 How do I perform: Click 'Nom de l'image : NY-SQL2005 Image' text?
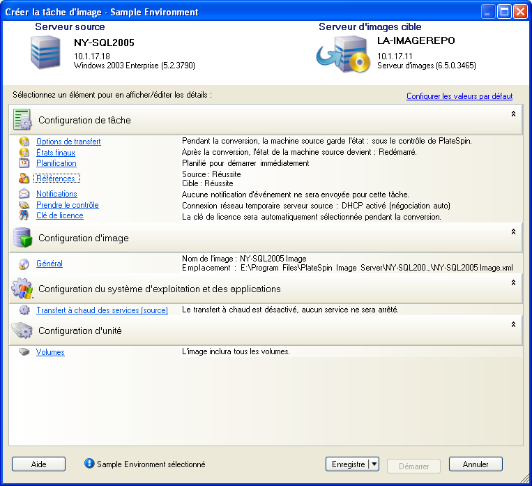click(x=244, y=259)
